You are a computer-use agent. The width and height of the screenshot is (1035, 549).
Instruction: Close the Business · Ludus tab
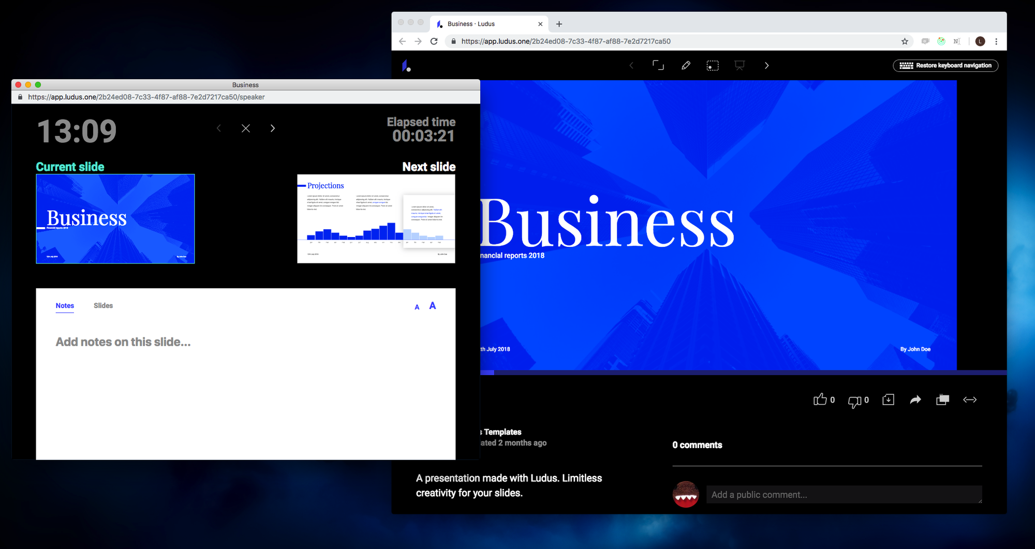[x=540, y=24]
